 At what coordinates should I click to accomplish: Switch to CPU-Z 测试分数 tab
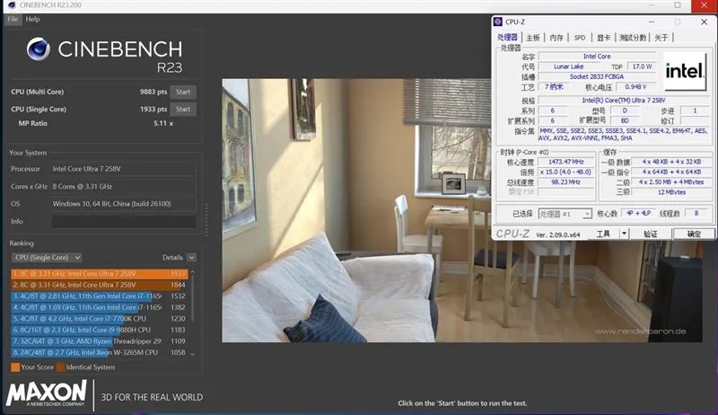(x=633, y=38)
